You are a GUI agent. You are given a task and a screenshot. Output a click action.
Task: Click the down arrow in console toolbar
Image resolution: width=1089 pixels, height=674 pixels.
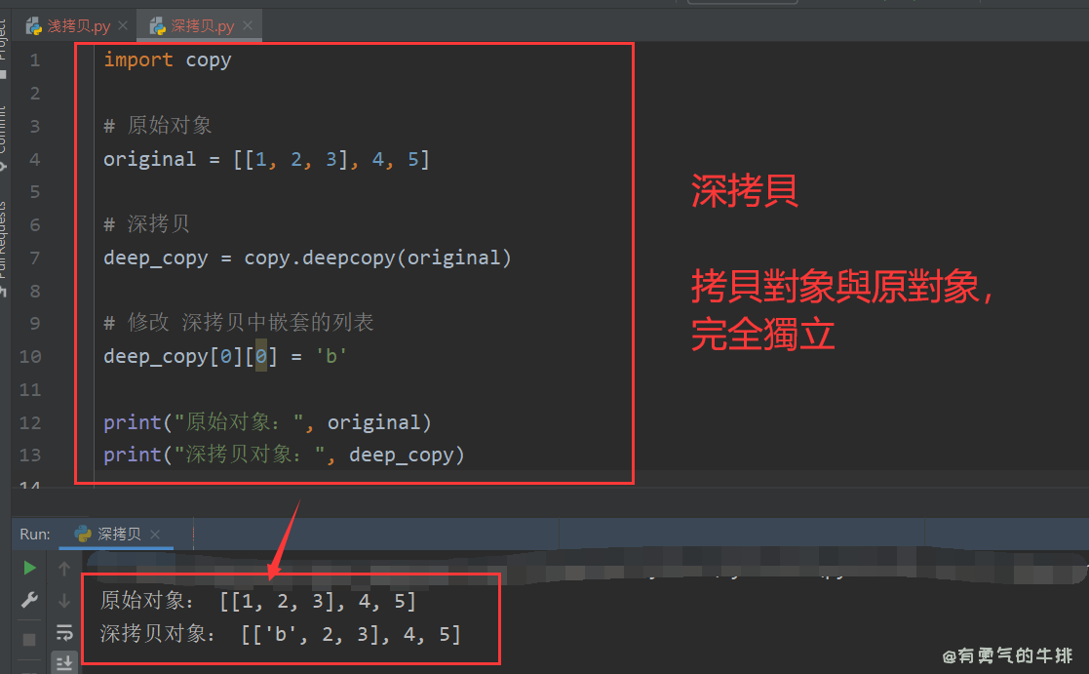pos(64,599)
